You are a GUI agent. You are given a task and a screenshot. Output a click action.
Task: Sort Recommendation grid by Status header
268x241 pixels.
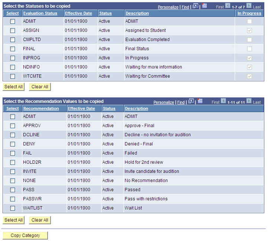[x=109, y=108]
